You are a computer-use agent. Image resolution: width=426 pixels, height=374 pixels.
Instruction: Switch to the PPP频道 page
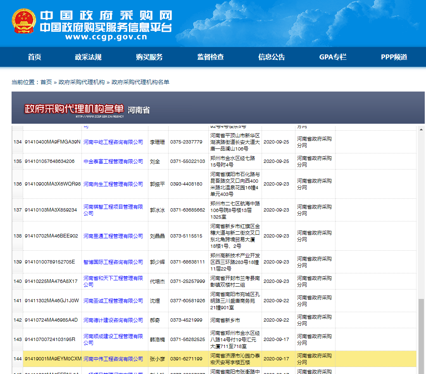coord(394,57)
